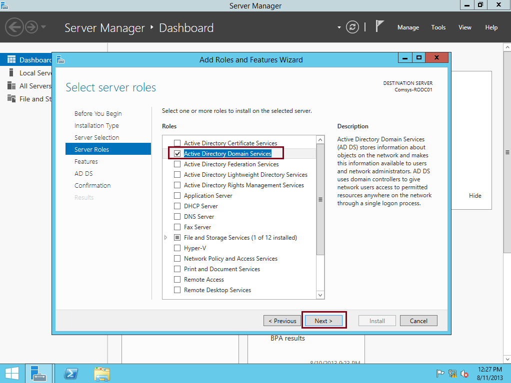Click the roles list scrollbar thumb
511x383 pixels.
[320, 199]
